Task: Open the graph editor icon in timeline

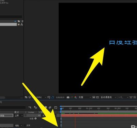Action: coord(56,107)
